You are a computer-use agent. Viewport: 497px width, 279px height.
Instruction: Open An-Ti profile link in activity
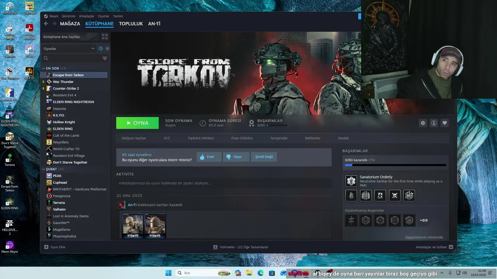click(132, 205)
